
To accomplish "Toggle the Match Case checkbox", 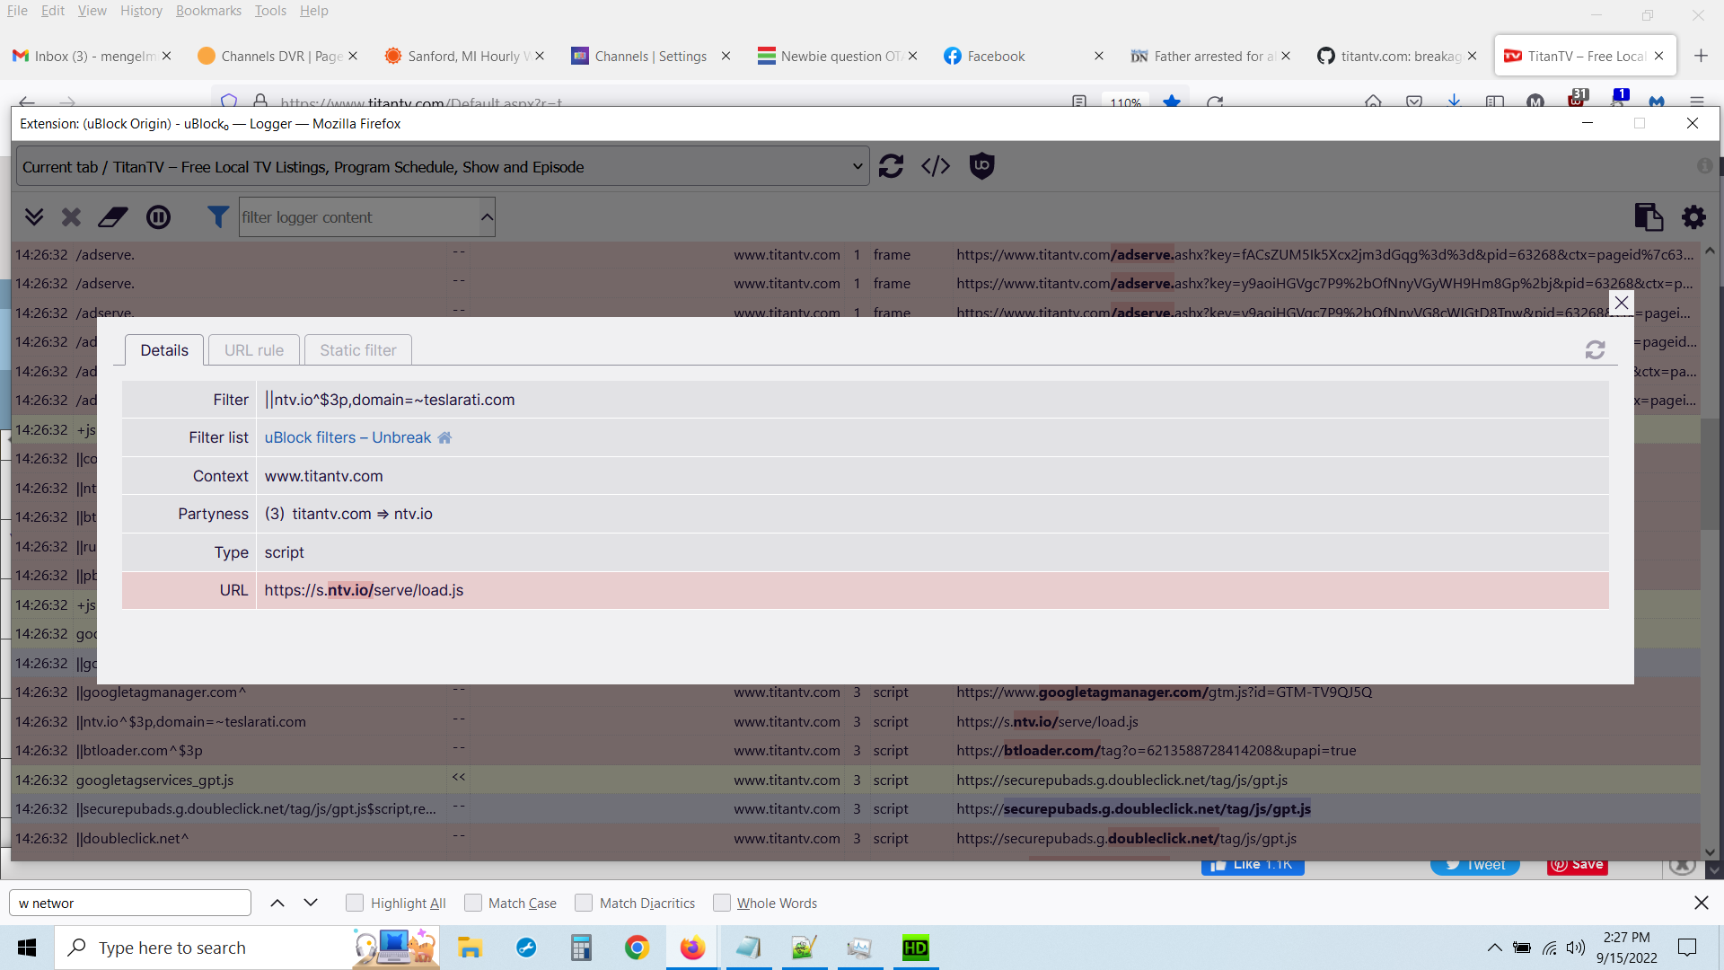I will coord(473,903).
